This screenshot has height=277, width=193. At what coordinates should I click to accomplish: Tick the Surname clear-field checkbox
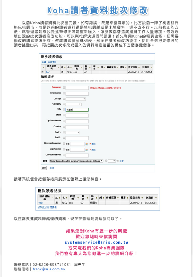pyautogui.click(x=64, y=87)
